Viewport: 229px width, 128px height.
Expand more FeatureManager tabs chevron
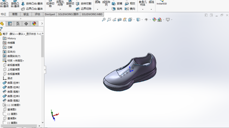coord(42,24)
